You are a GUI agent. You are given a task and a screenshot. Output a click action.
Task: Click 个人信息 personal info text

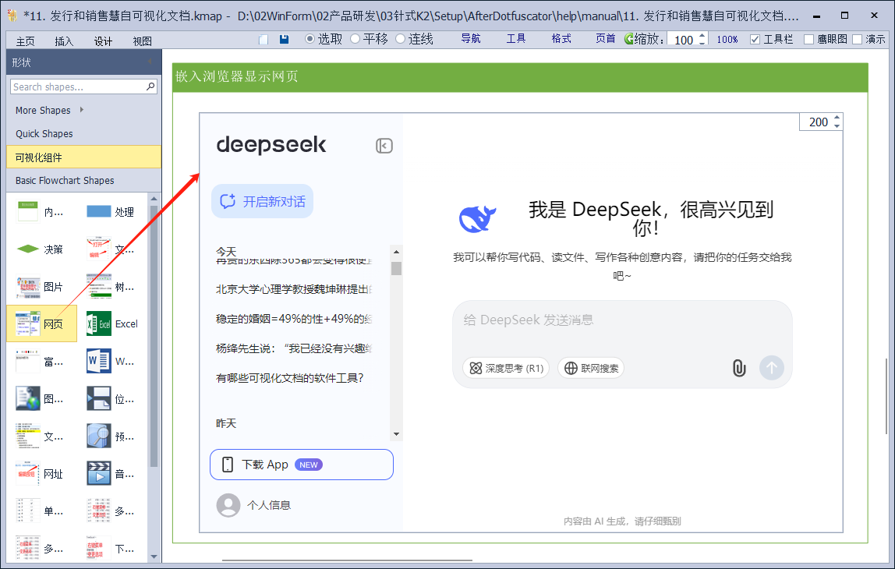click(269, 505)
